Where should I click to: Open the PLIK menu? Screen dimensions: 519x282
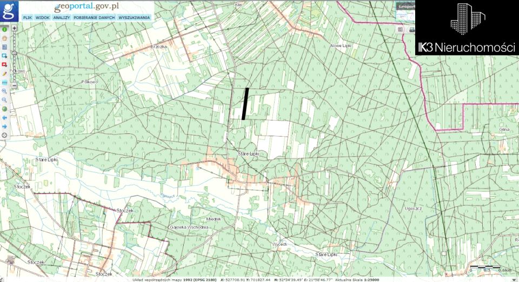[x=28, y=18]
